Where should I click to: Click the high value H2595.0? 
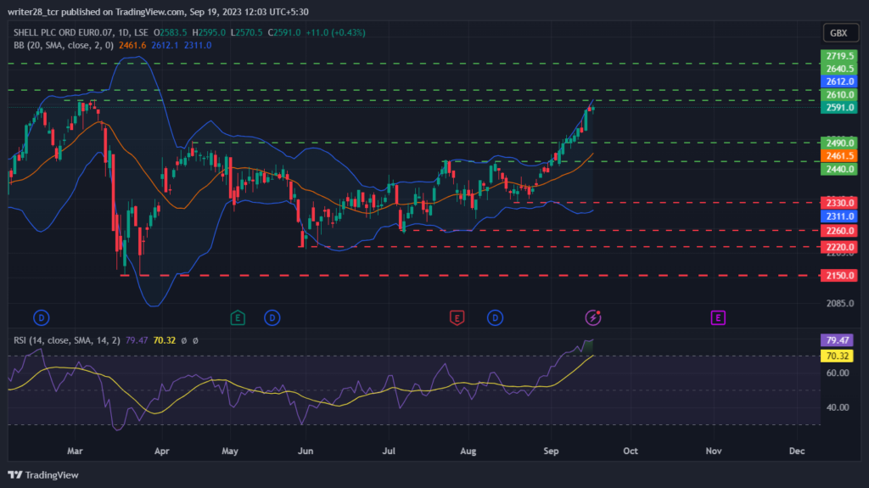point(209,33)
